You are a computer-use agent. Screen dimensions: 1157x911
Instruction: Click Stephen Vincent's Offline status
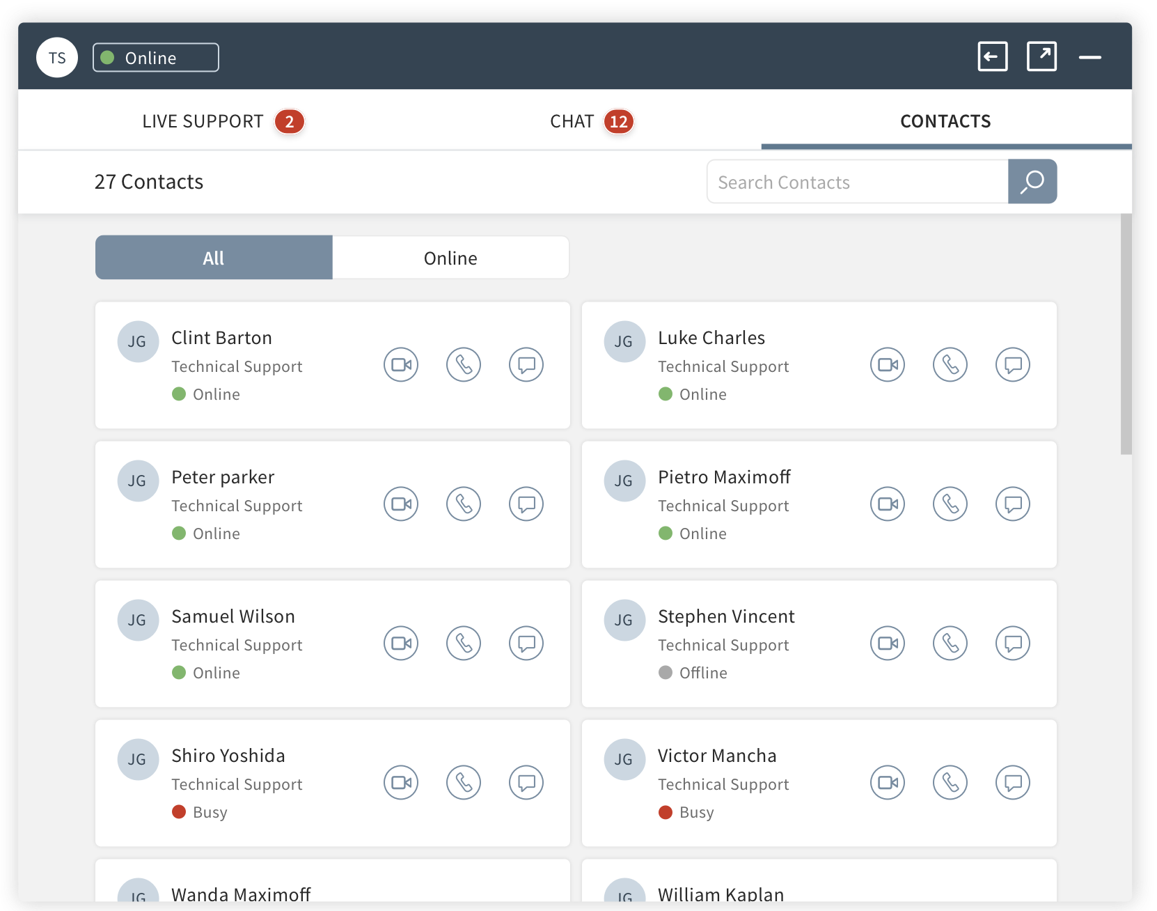pyautogui.click(x=693, y=673)
